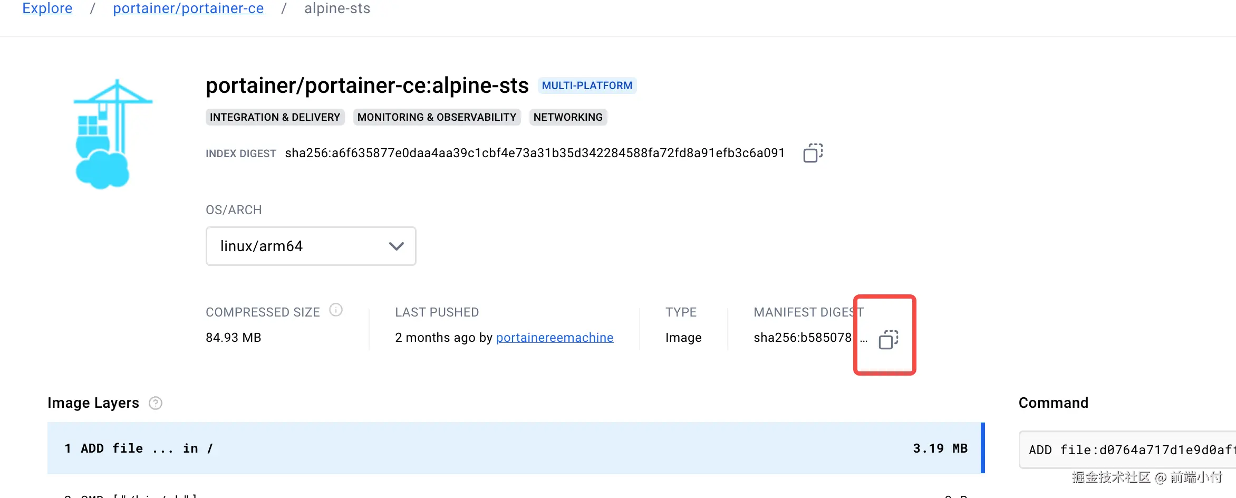The height and width of the screenshot is (498, 1236).
Task: Click the Image Layers help icon
Action: (156, 403)
